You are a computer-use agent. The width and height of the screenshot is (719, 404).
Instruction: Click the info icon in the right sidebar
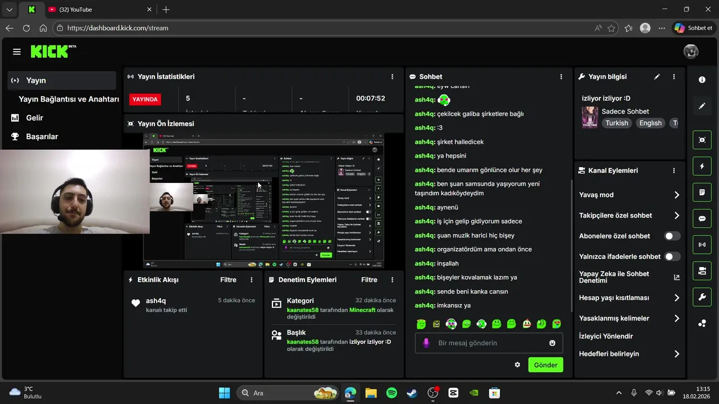coord(702,80)
